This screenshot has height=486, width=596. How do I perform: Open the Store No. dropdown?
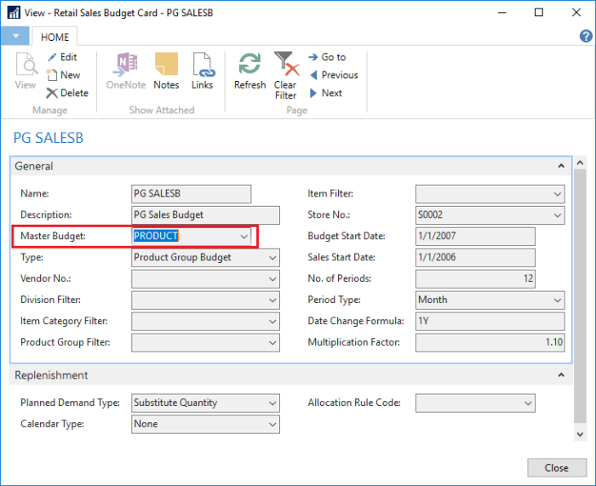(x=558, y=215)
